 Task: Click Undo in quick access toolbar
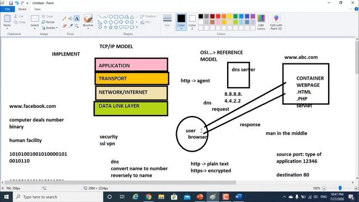pos(16,3)
